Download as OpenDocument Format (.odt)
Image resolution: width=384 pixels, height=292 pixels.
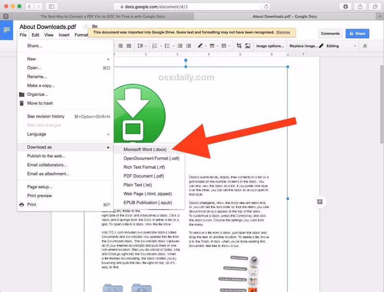[x=149, y=158]
